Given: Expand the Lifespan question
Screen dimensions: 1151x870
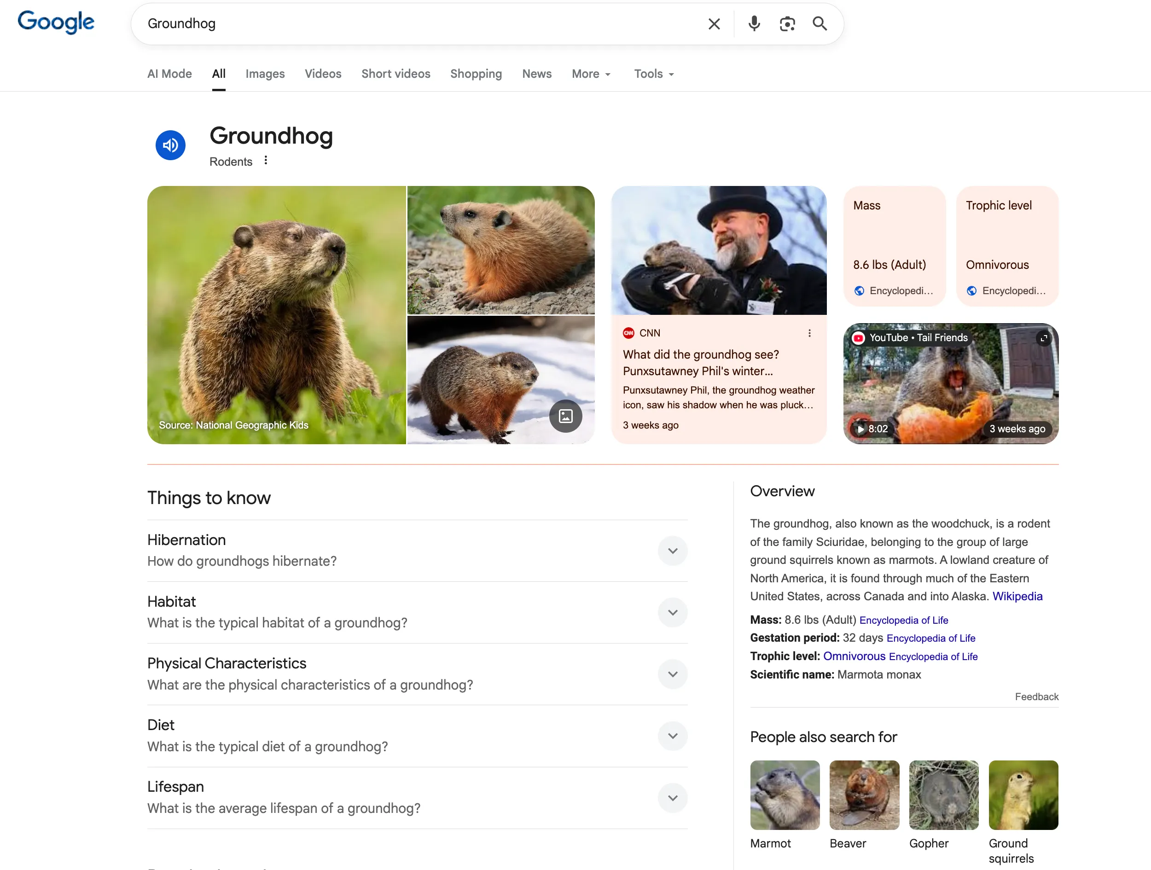Looking at the screenshot, I should tap(672, 798).
